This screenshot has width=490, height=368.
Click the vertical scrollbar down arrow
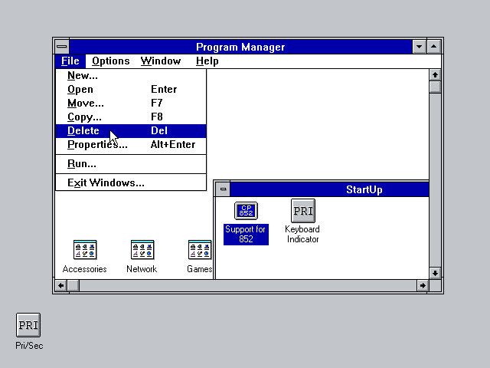[x=435, y=273]
